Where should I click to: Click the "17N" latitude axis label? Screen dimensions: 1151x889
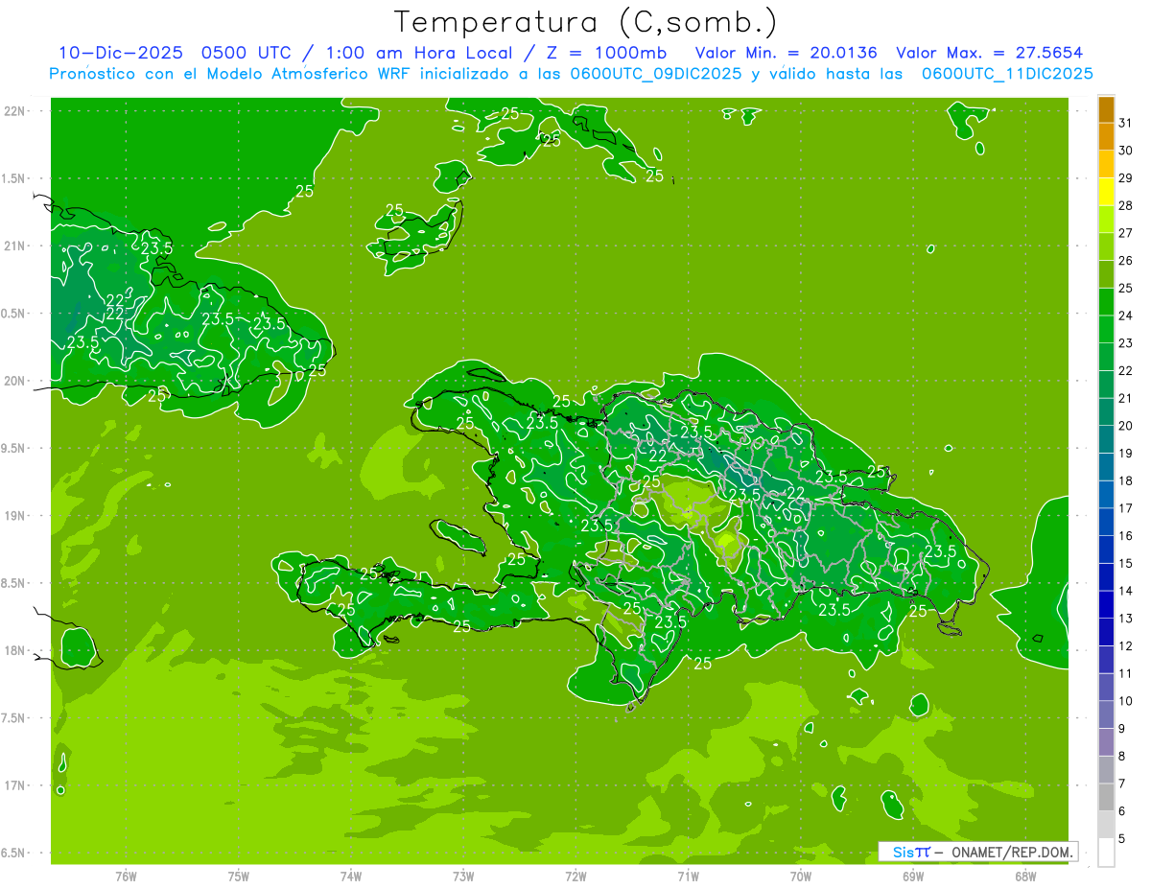[x=15, y=785]
